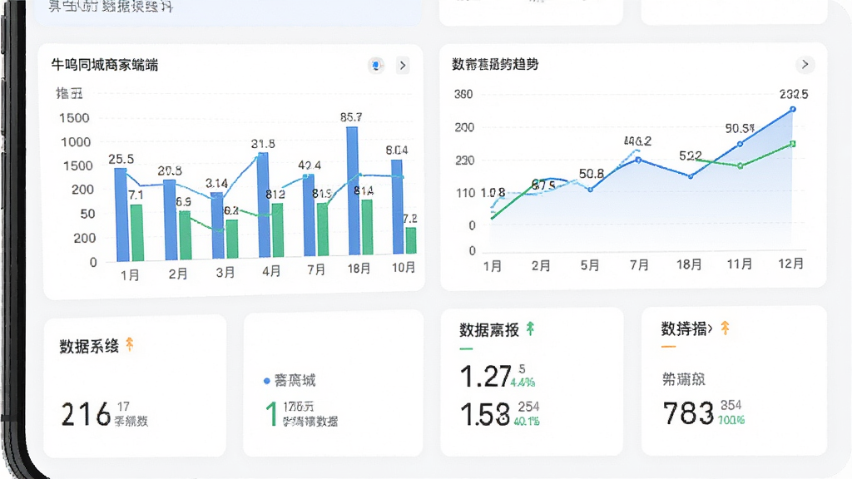The image size is (852, 479).
Task: Select the green bar labeled 7.1
Action: pos(136,233)
